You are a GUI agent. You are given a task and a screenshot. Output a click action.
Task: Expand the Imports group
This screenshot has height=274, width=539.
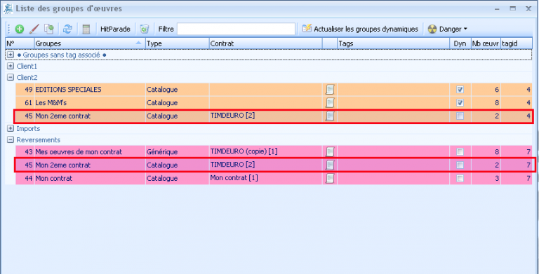(x=11, y=128)
